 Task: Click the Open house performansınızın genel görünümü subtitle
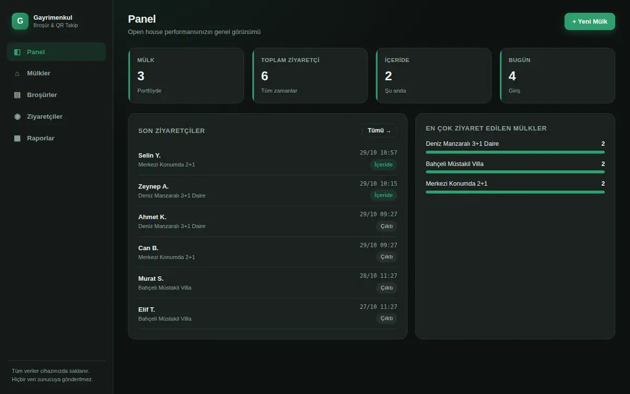(194, 32)
